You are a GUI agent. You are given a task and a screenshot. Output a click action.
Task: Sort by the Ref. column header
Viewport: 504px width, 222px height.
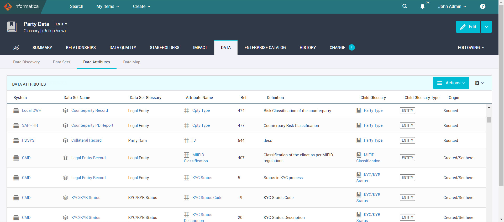[244, 98]
